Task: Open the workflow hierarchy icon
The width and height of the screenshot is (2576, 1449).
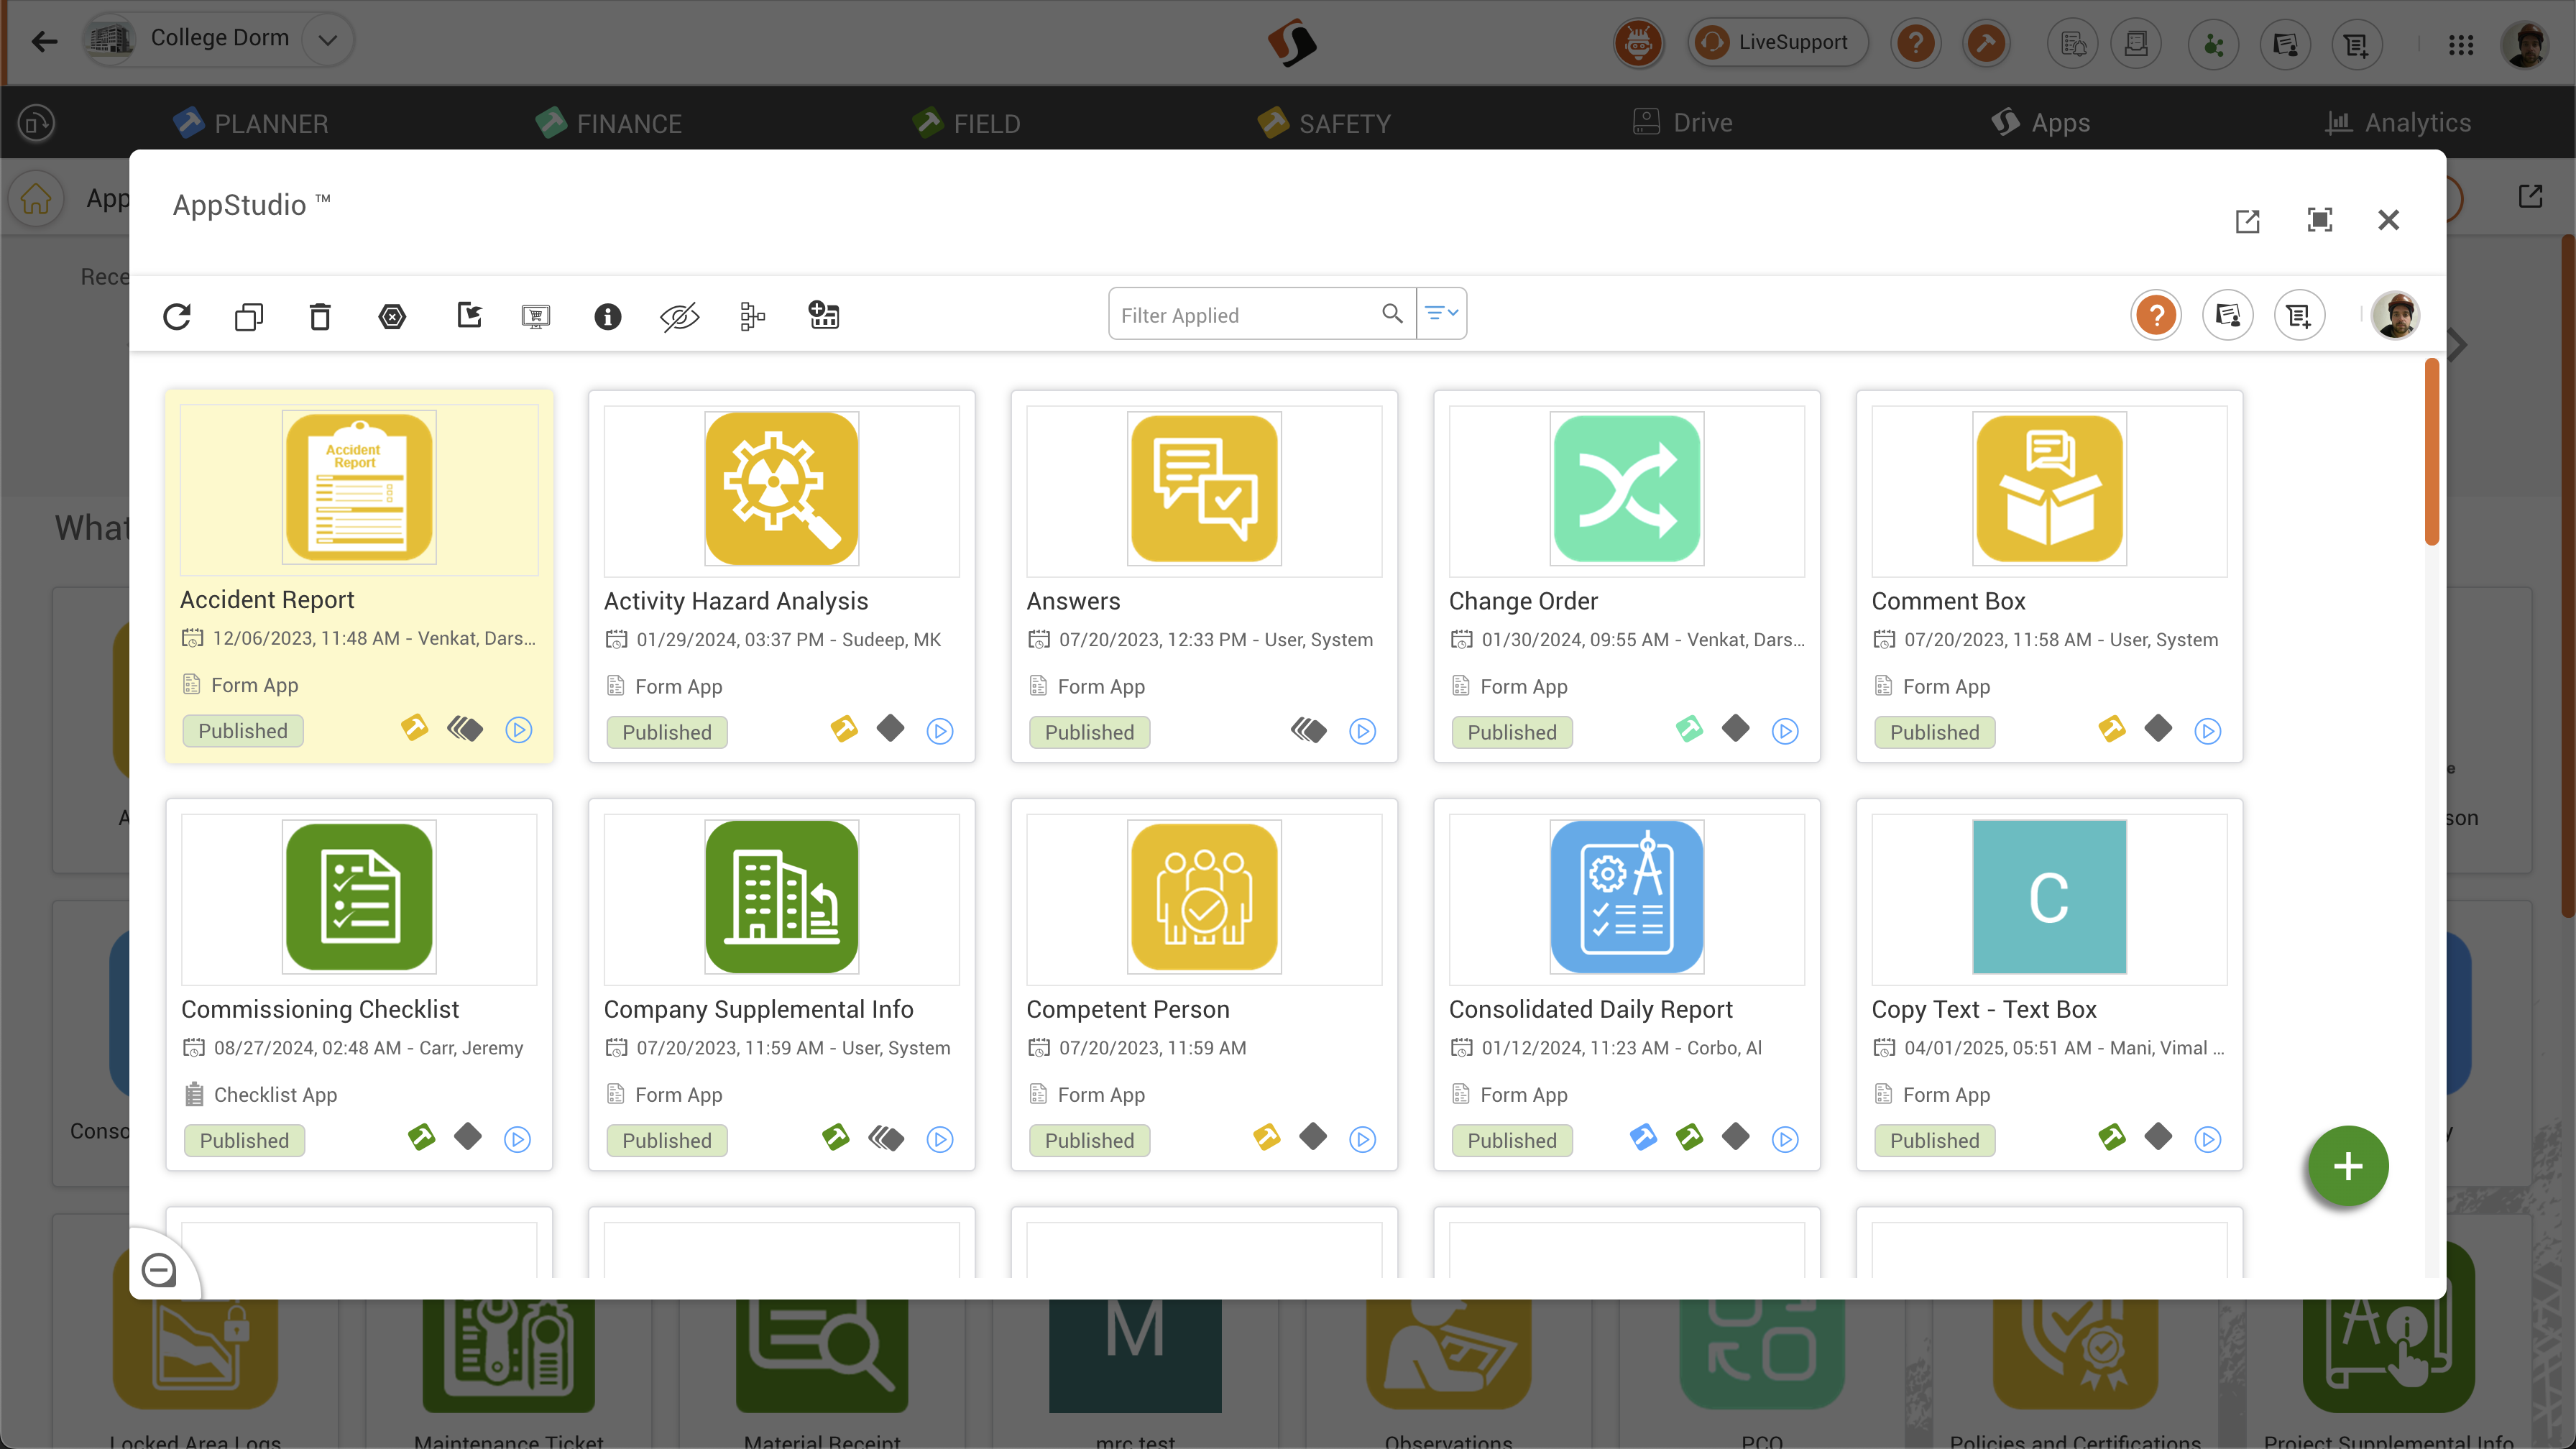Action: coord(752,316)
